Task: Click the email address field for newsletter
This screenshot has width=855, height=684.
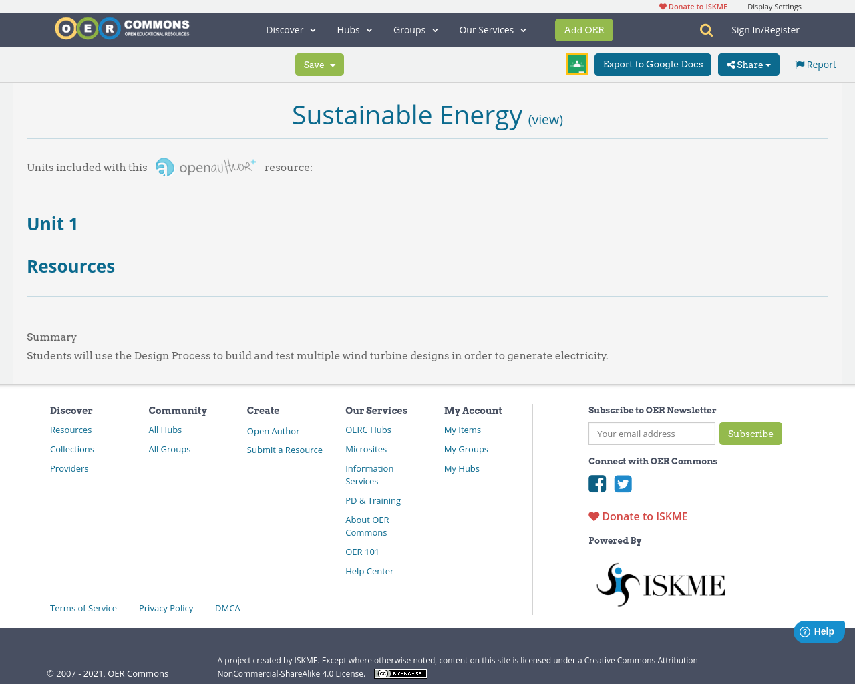Action: (x=651, y=433)
